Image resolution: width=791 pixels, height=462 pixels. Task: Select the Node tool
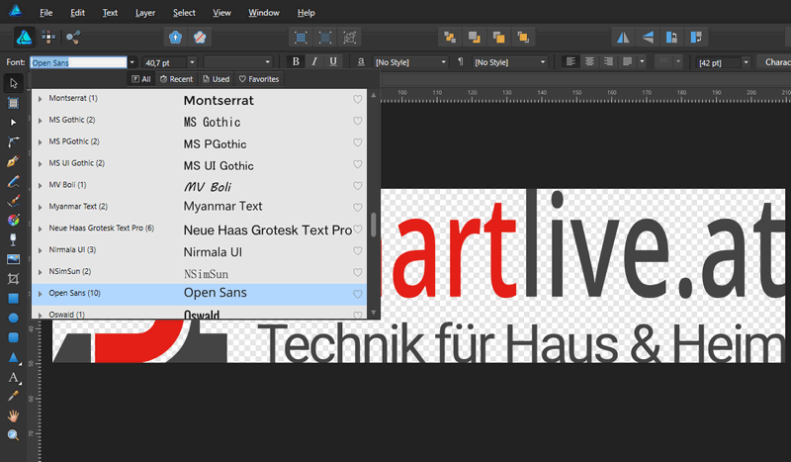pos(14,123)
